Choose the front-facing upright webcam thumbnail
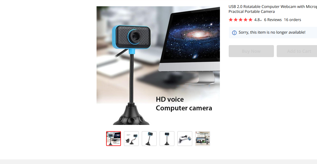This screenshot has width=317, height=164. coord(167,139)
